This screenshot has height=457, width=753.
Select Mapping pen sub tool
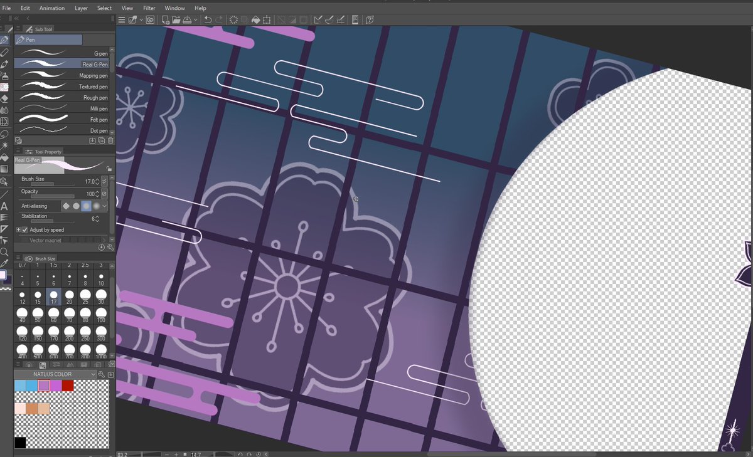(x=62, y=75)
